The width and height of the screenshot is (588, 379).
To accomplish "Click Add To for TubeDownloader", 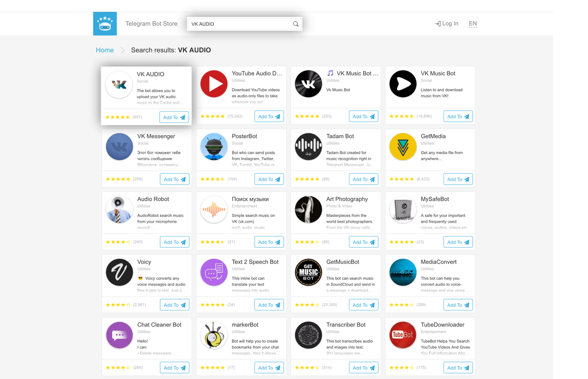I will pyautogui.click(x=458, y=368).
